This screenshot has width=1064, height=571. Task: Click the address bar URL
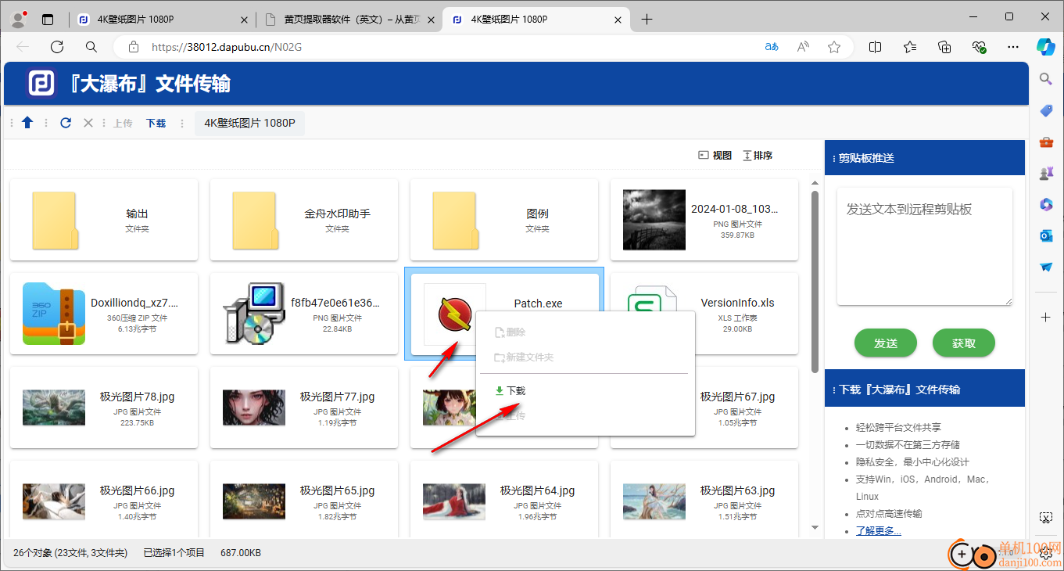(227, 47)
